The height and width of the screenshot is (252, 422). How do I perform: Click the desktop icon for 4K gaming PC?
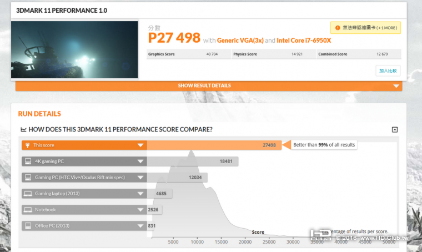click(x=27, y=162)
